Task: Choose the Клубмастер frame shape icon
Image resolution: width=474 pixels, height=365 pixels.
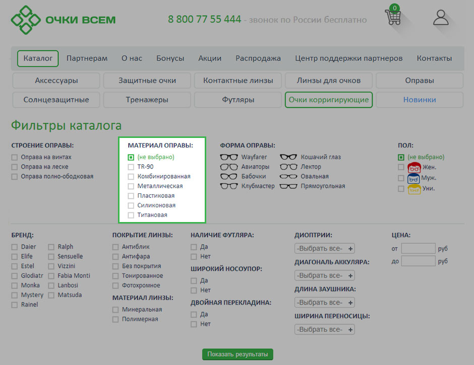Action: pyautogui.click(x=228, y=186)
